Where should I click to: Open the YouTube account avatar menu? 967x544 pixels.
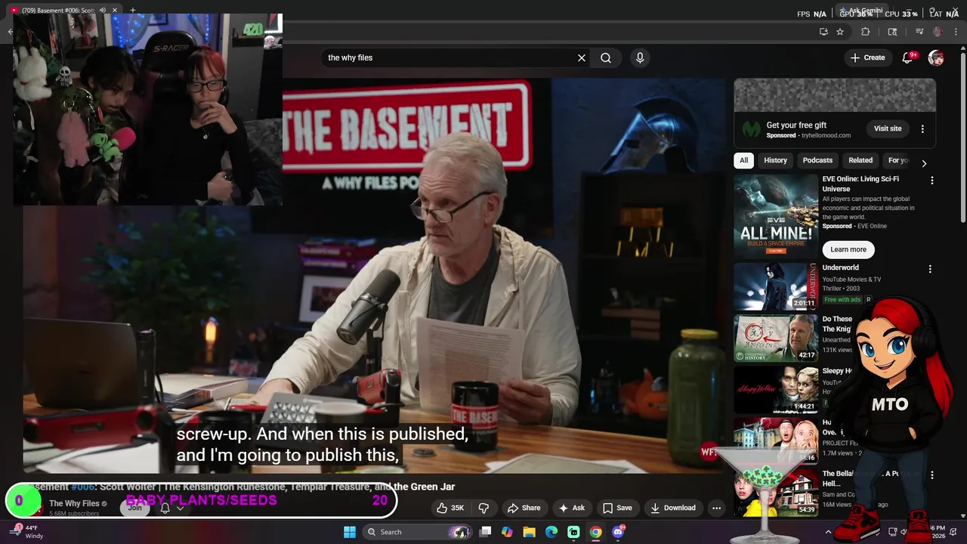[x=936, y=58]
